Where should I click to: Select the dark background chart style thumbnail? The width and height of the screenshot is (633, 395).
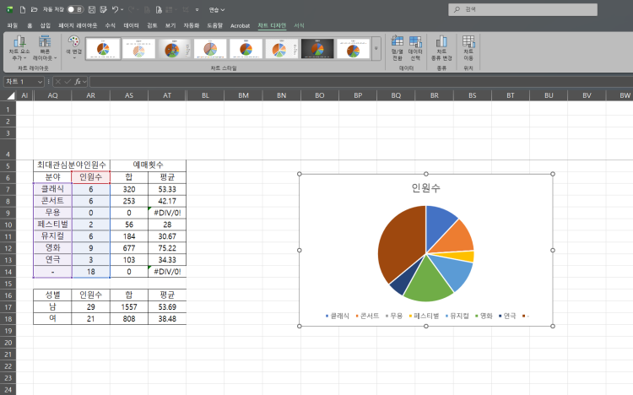coord(317,49)
